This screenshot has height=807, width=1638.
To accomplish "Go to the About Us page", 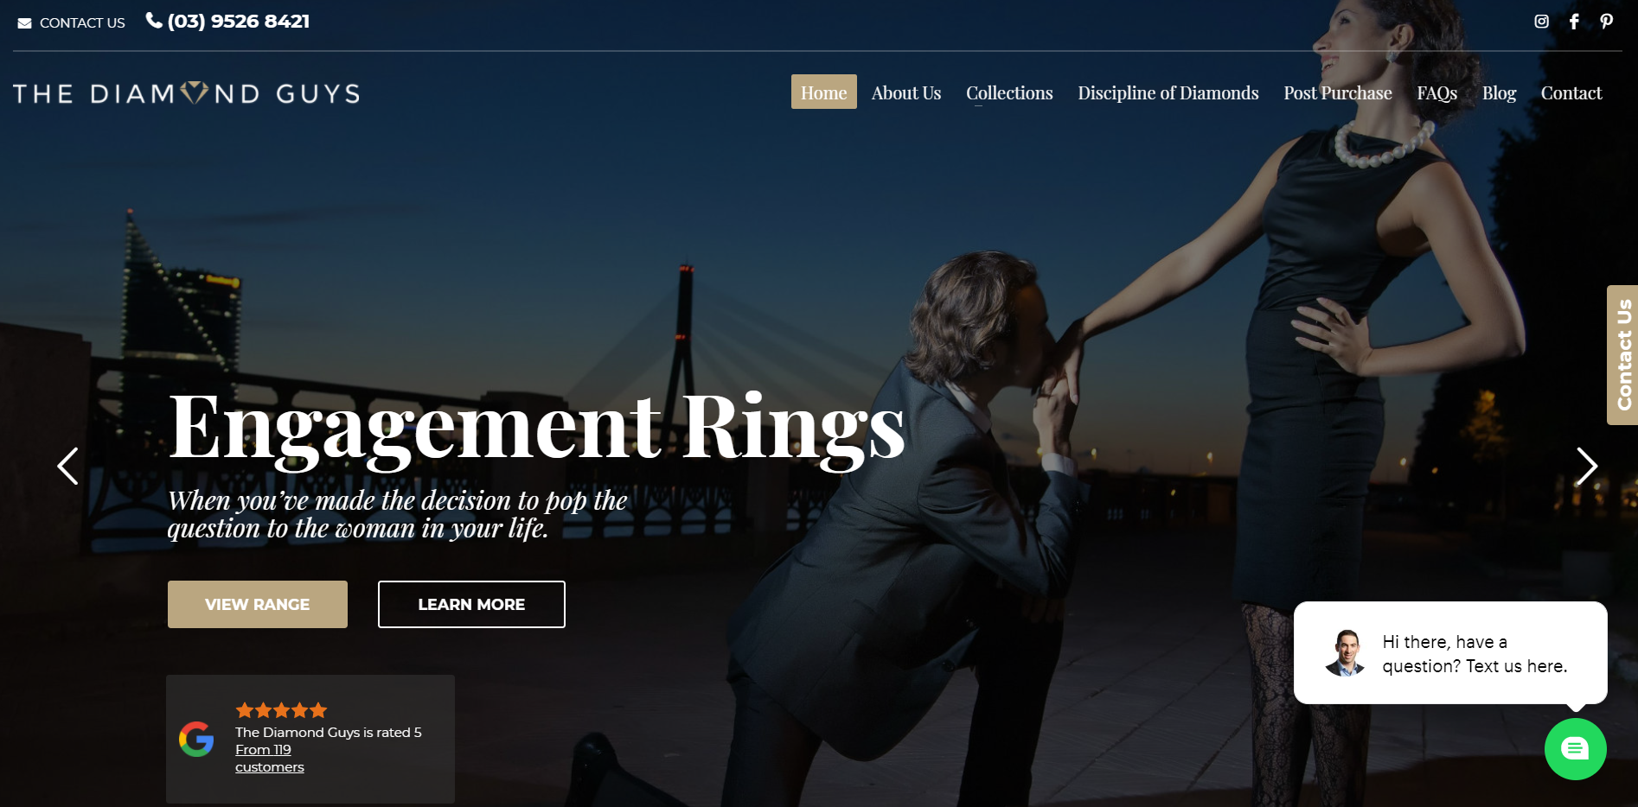I will coord(905,92).
